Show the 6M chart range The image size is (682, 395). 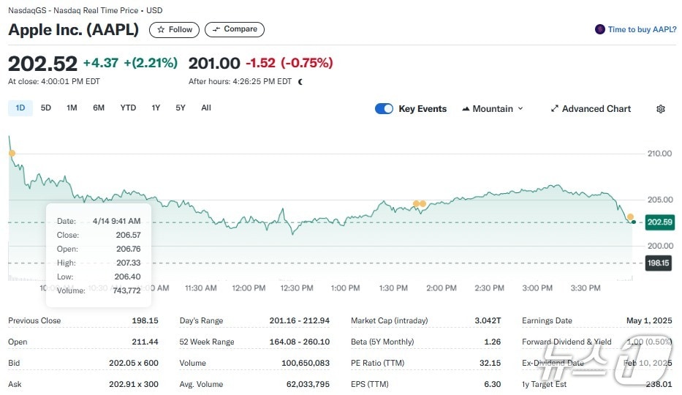(99, 108)
